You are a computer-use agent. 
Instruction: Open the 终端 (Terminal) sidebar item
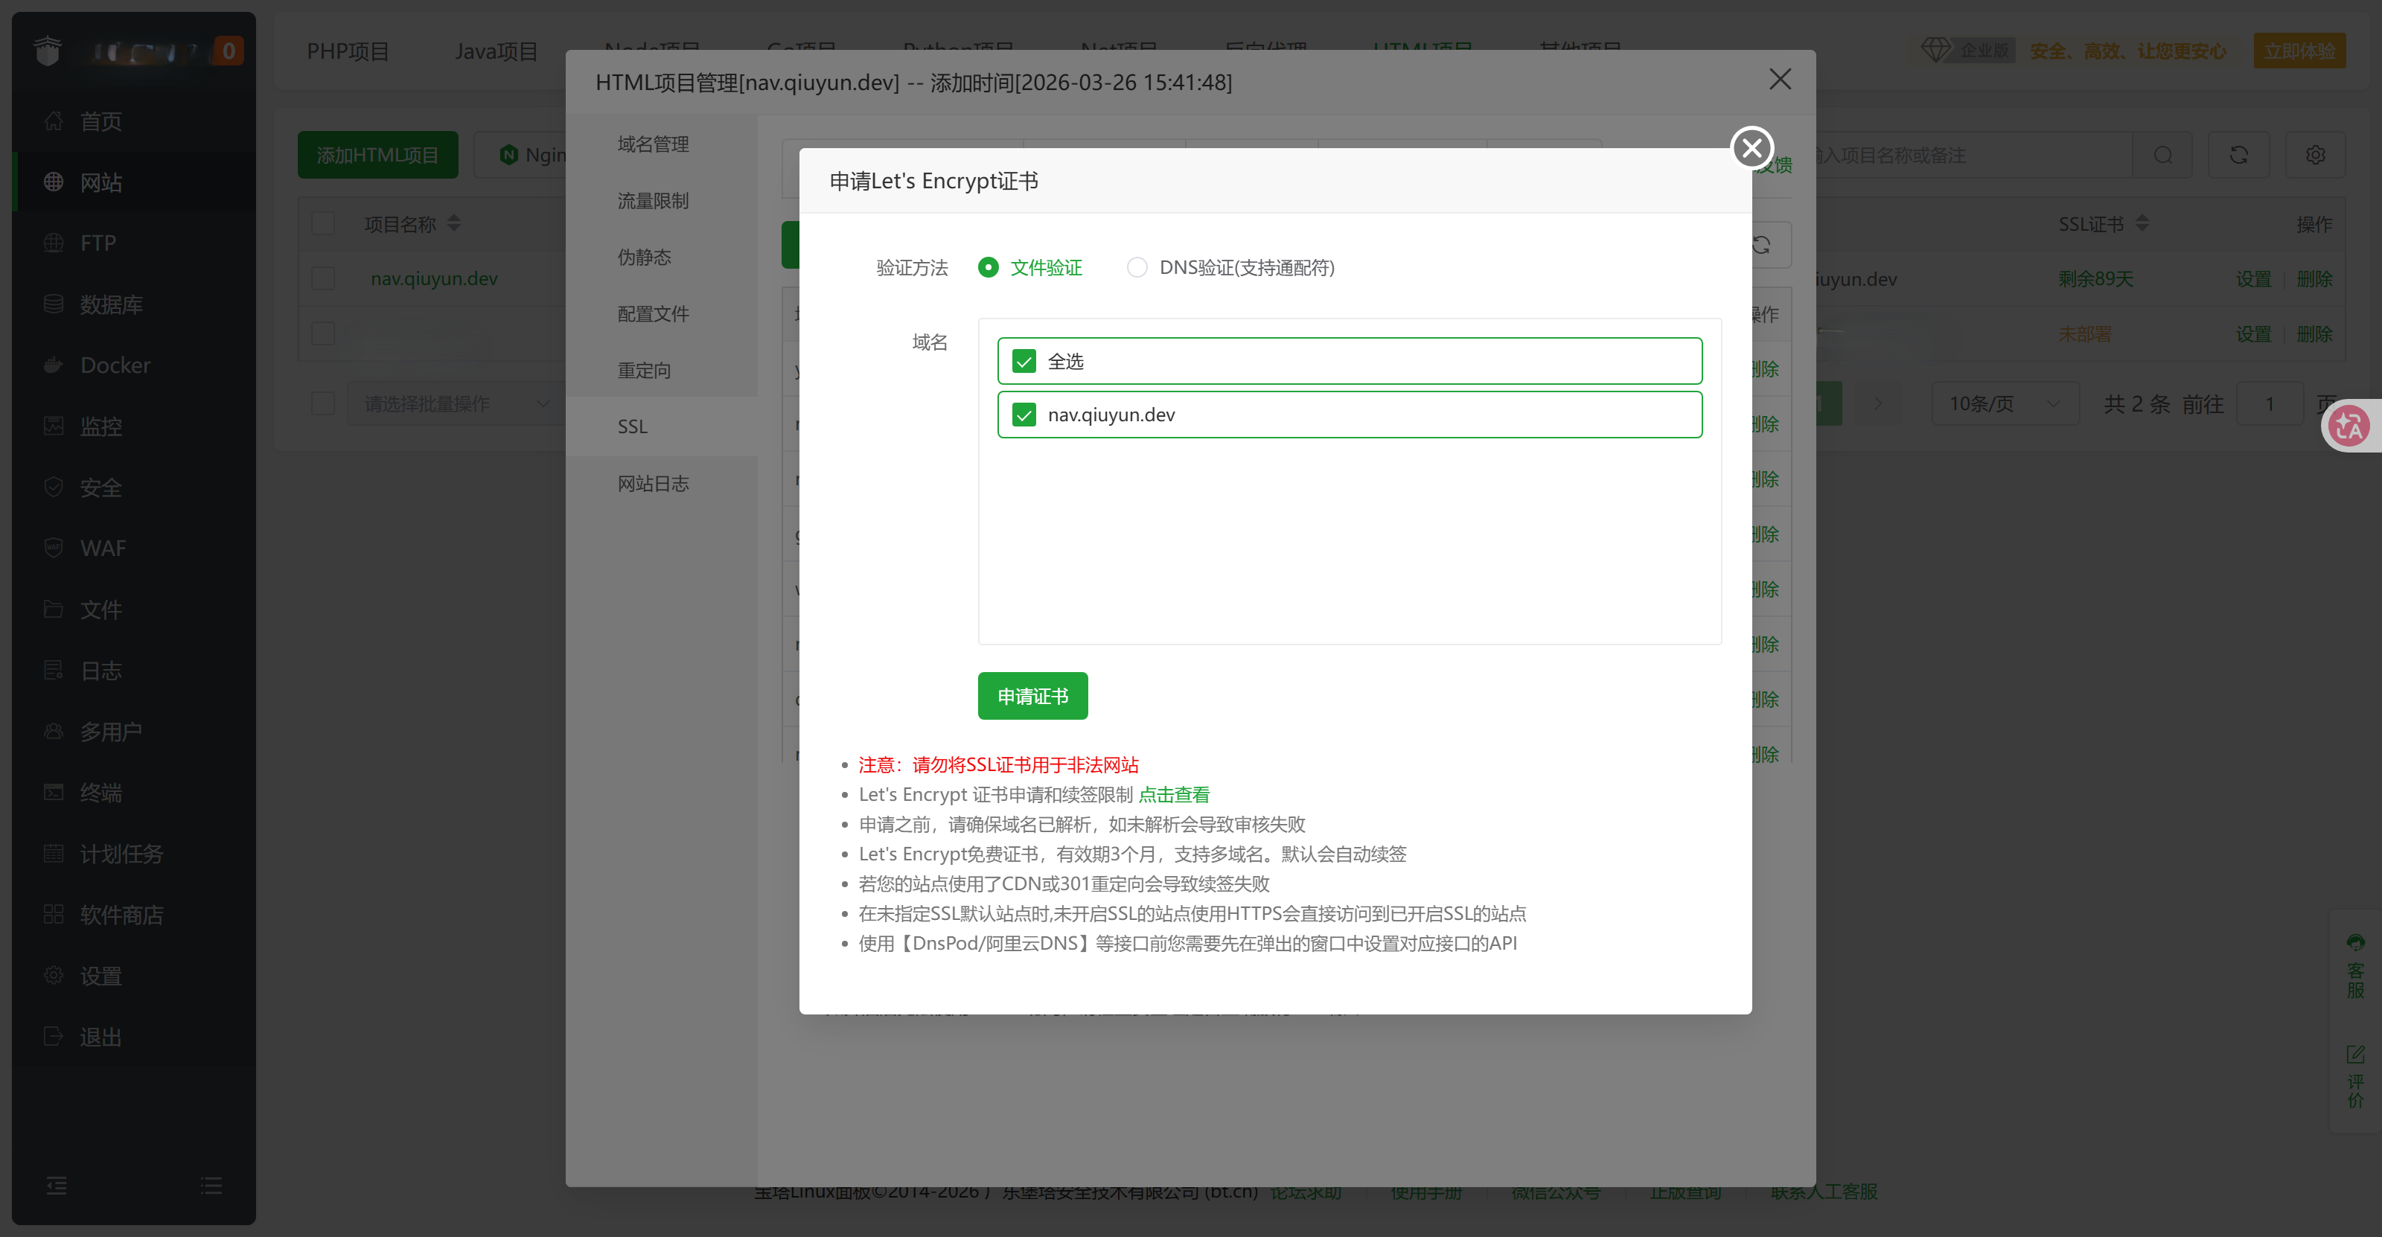point(102,793)
